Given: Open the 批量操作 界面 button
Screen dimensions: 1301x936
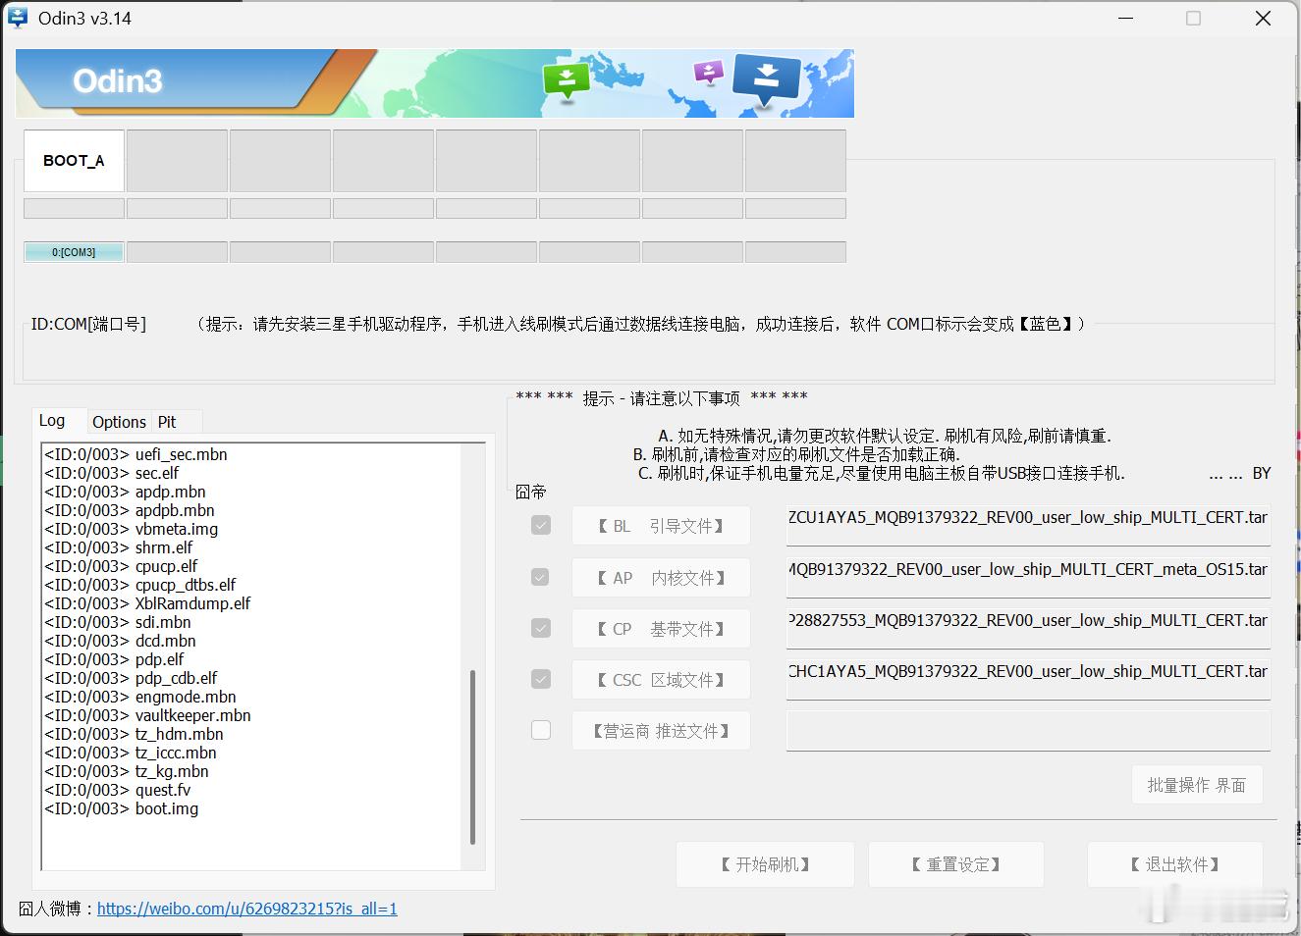Looking at the screenshot, I should 1197,785.
